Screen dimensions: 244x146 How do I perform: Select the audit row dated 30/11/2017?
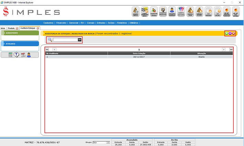pos(139,57)
